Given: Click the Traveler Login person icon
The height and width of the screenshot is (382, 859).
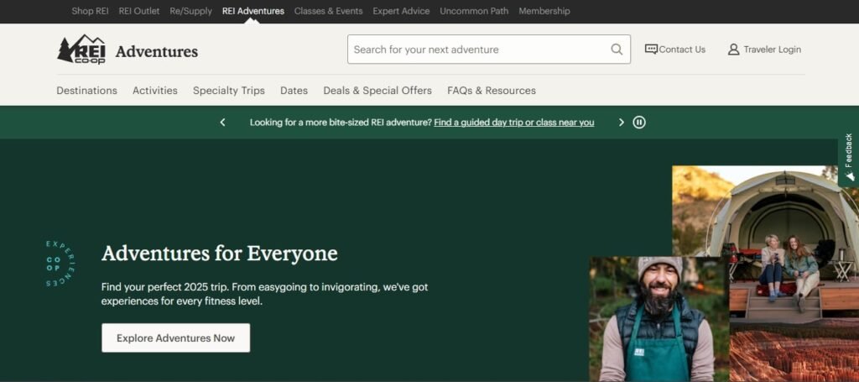Looking at the screenshot, I should point(733,50).
